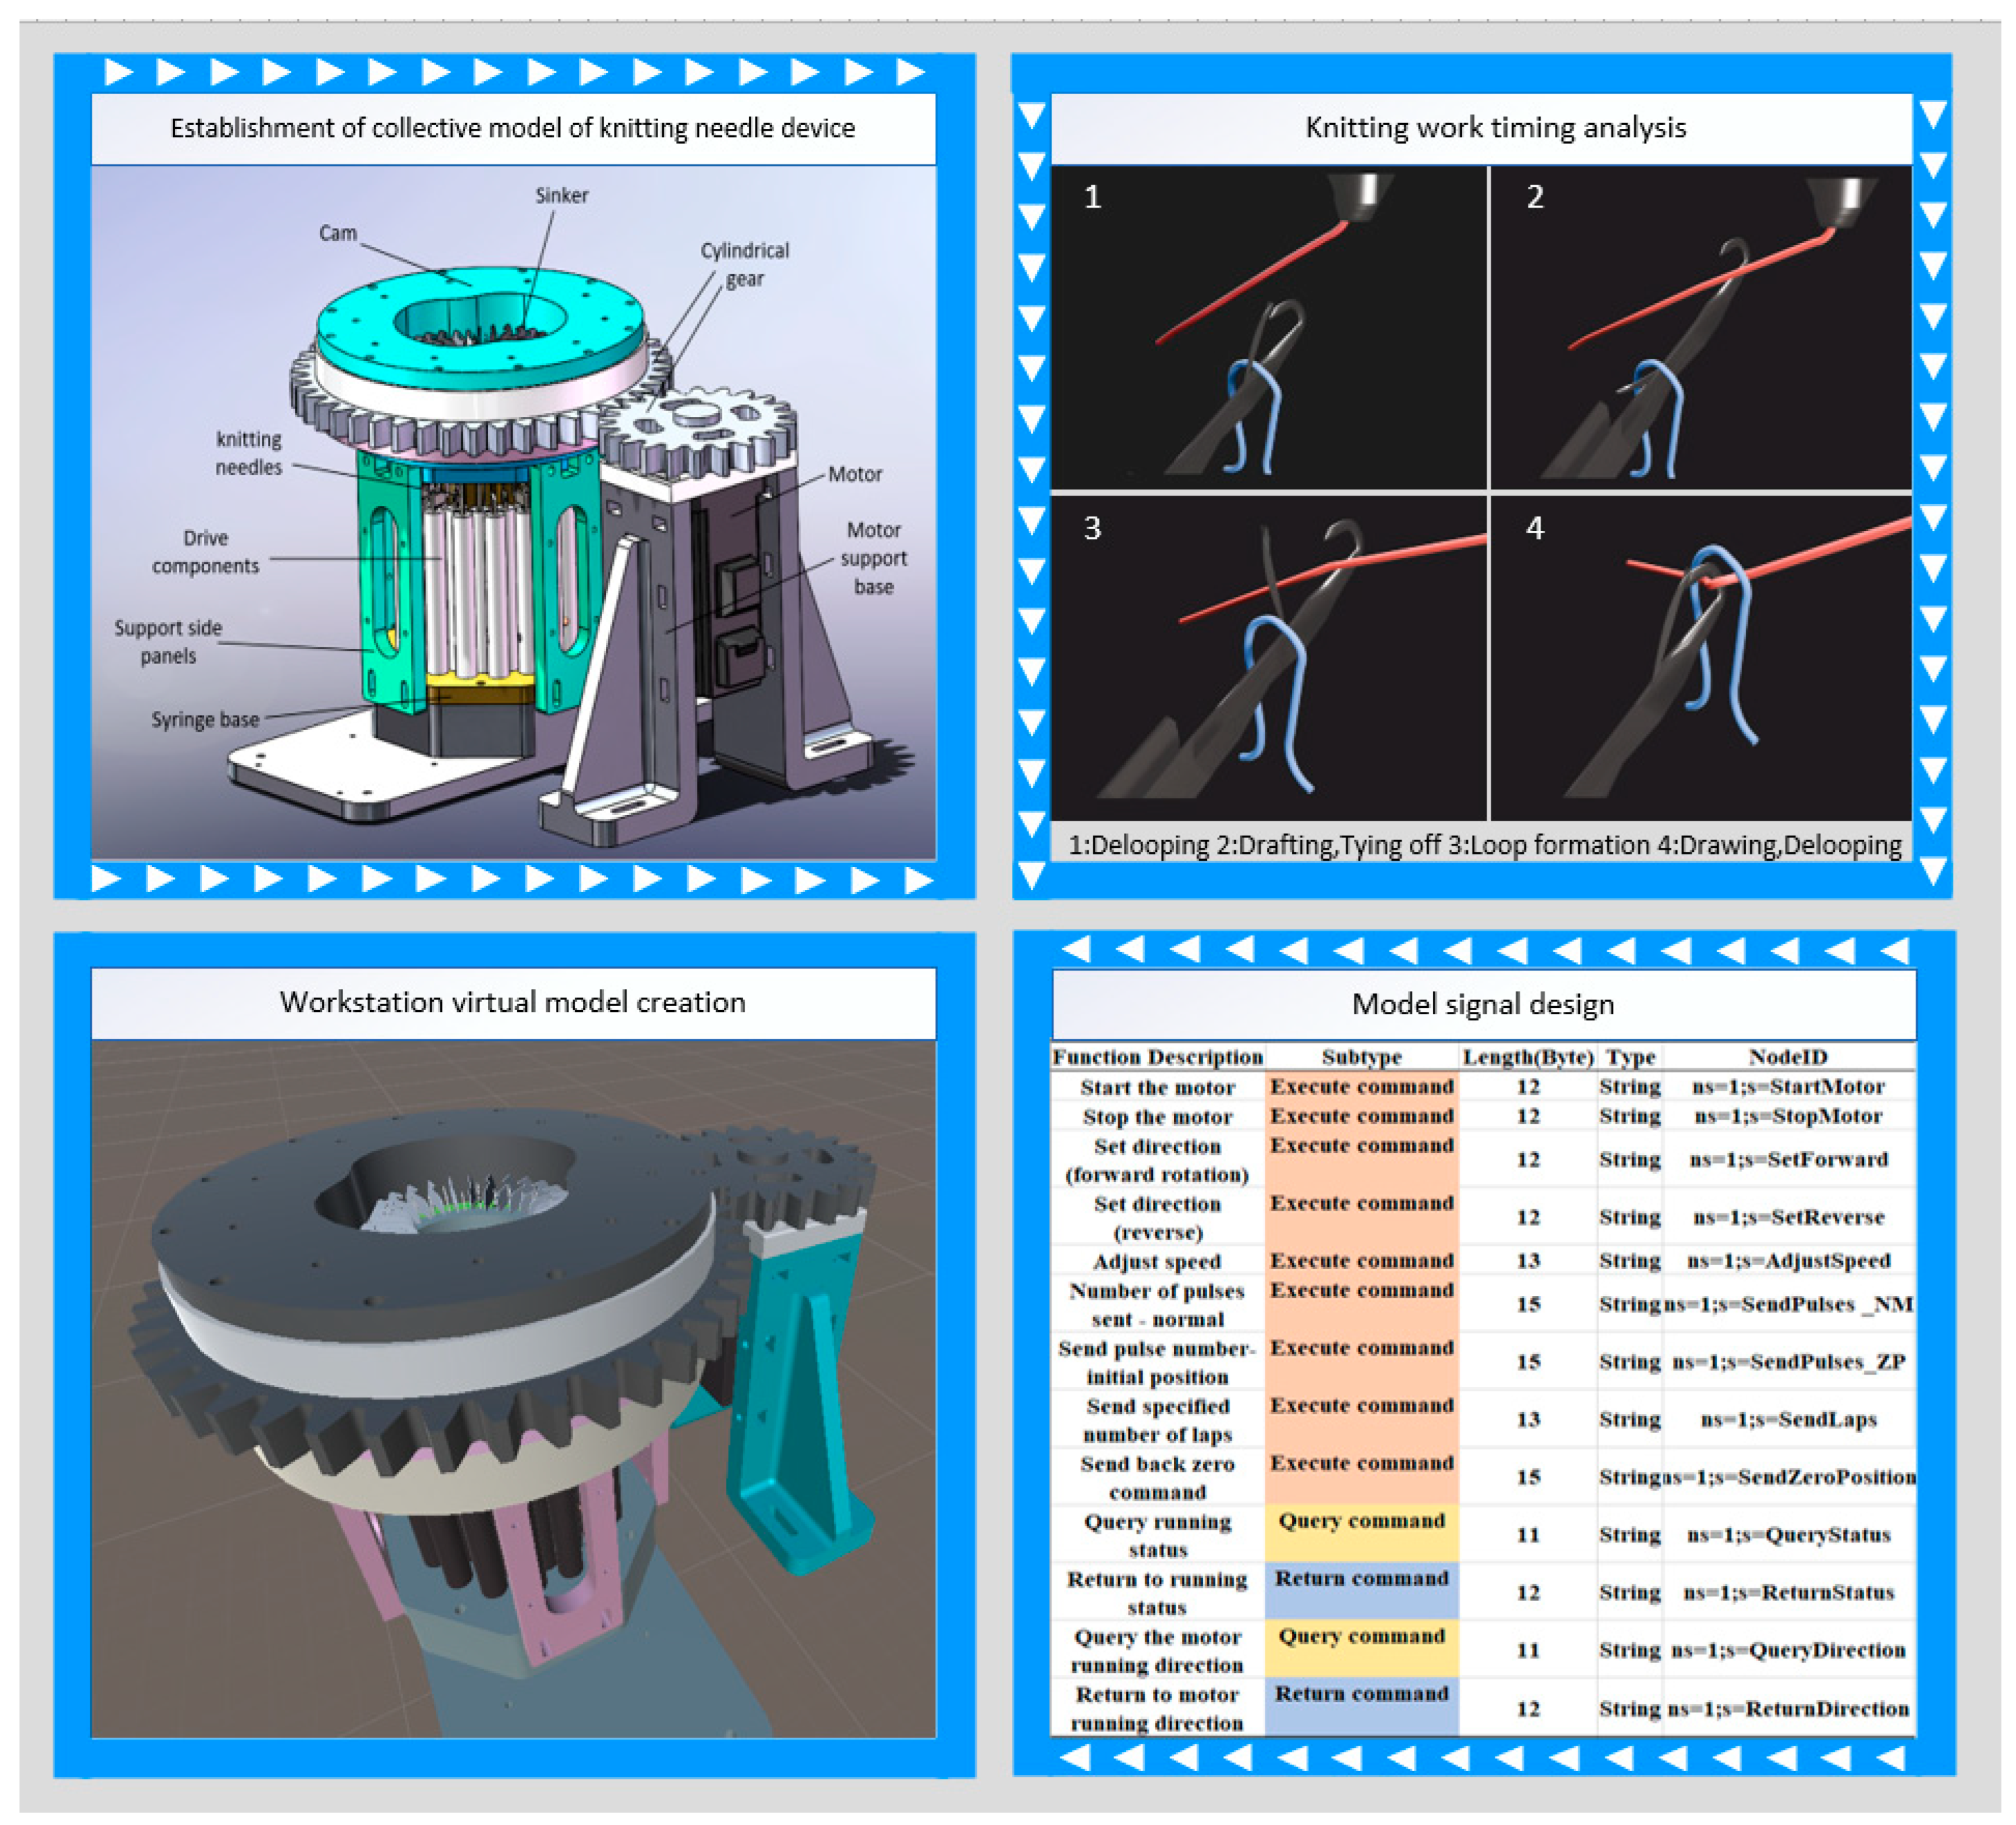Open knitting timing image number 2

(x=1700, y=328)
